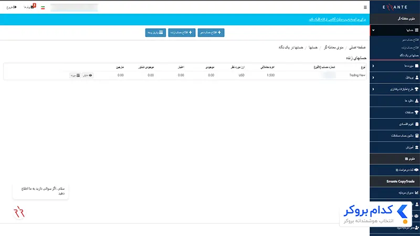Change language via the Iran flag
This screenshot has height=236, width=420.
tap(43, 8)
